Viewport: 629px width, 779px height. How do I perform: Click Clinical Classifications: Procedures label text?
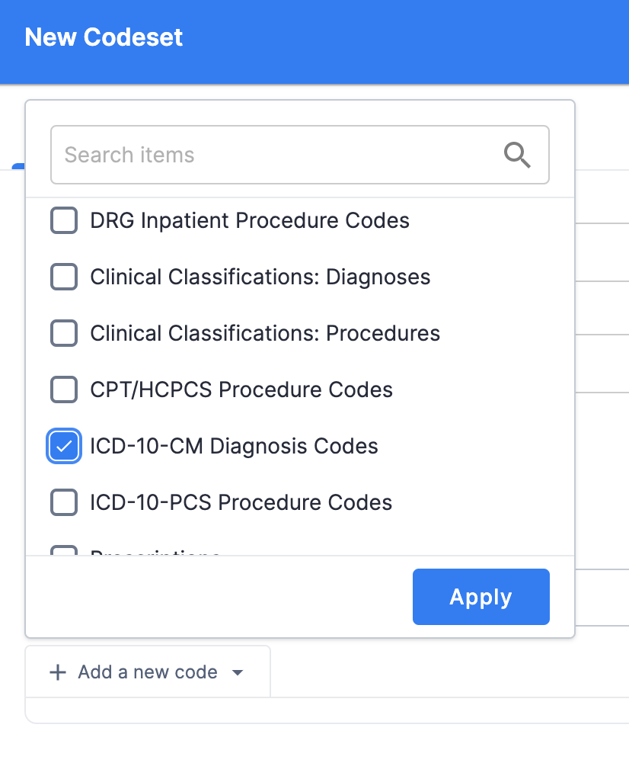pyautogui.click(x=265, y=333)
